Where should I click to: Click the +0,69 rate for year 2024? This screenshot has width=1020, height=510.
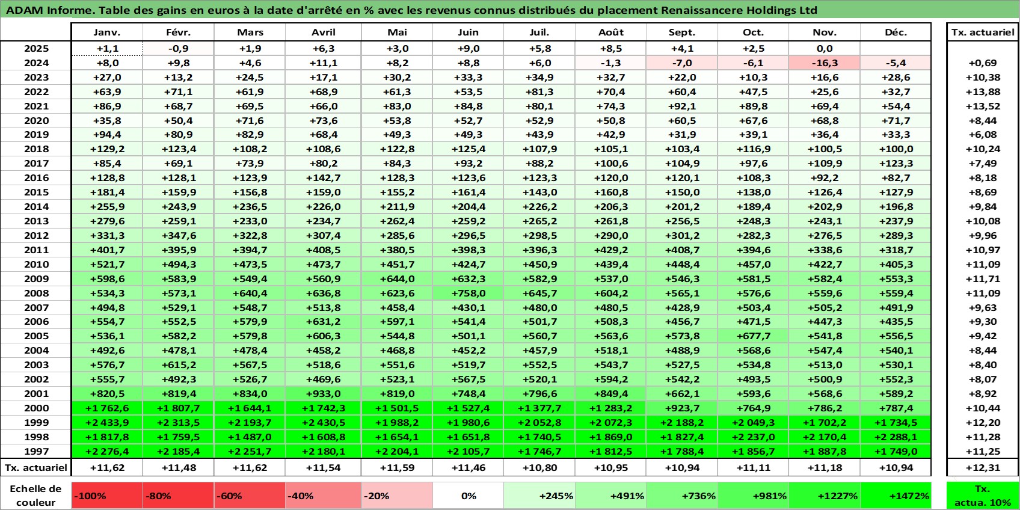[x=983, y=63]
